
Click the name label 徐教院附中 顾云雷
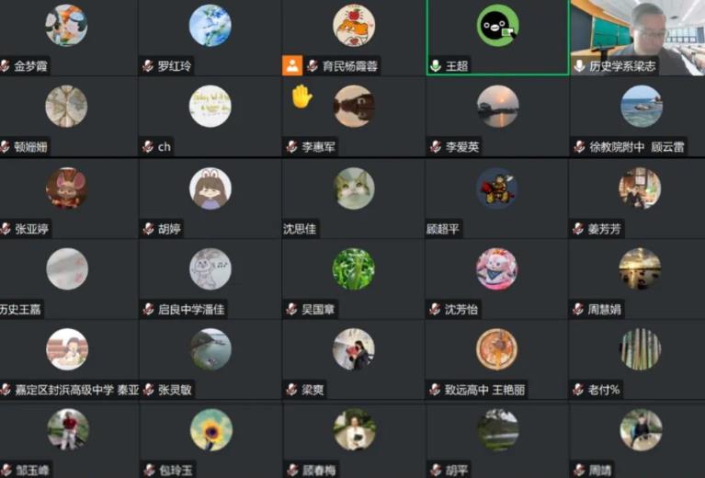coord(637,147)
